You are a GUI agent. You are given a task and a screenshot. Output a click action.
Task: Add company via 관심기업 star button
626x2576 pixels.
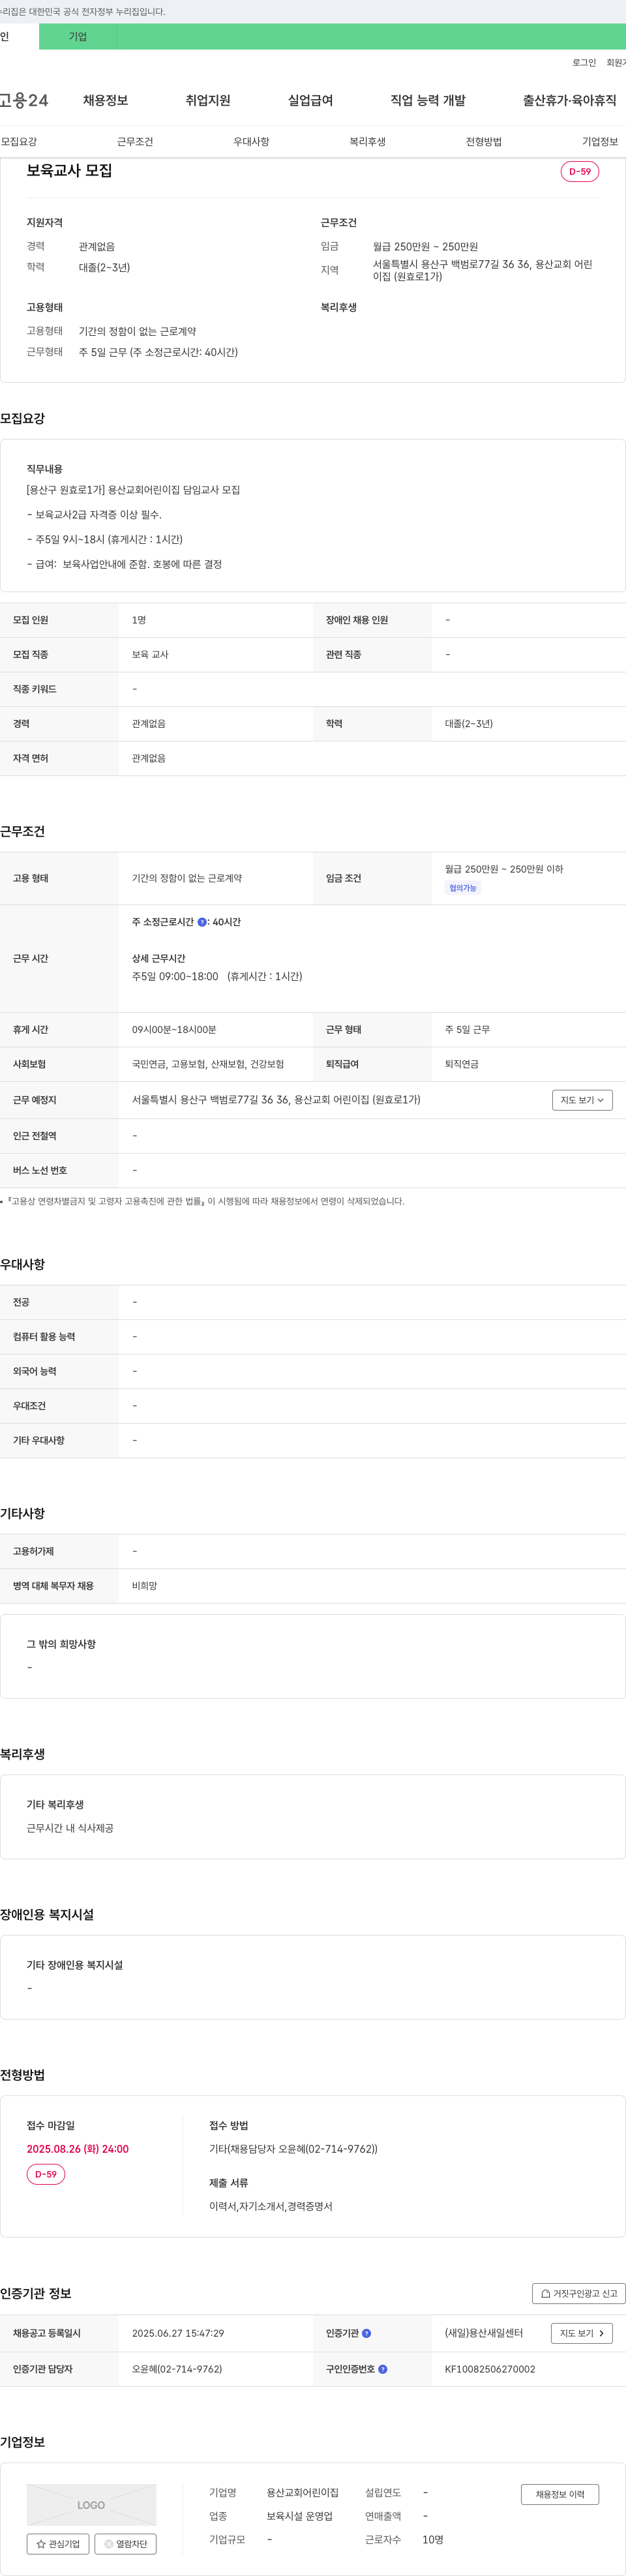click(58, 2543)
